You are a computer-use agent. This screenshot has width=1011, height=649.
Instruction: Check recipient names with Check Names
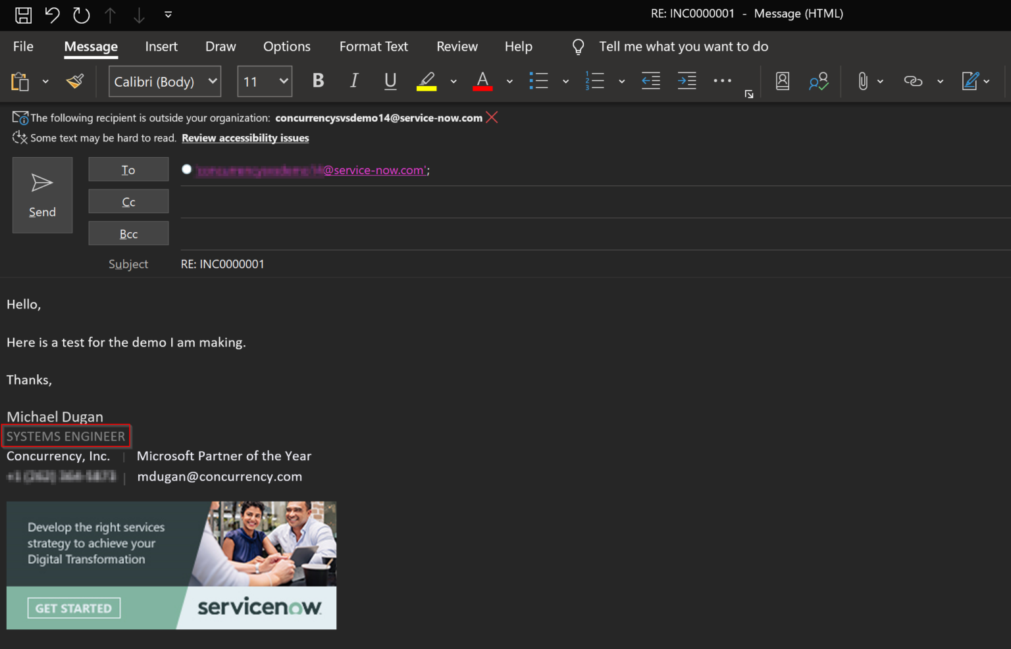[818, 81]
